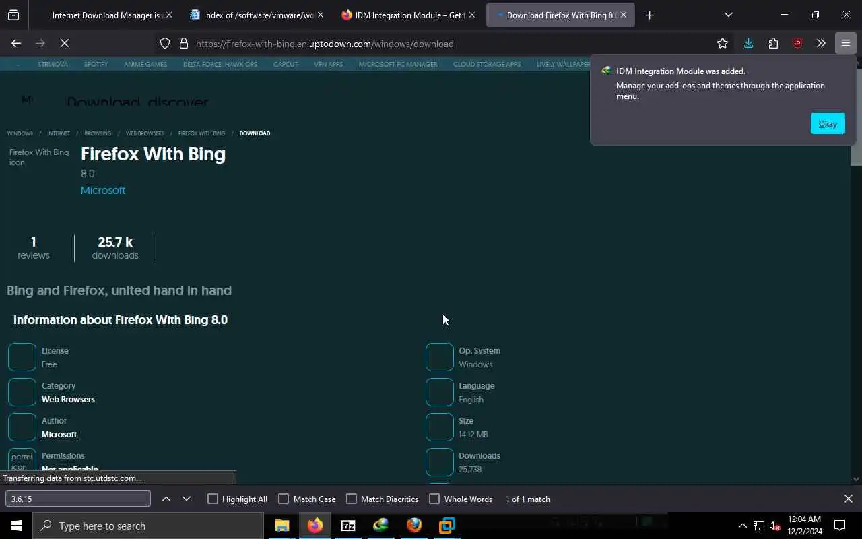Close the IDM Integration Module tab

471,15
